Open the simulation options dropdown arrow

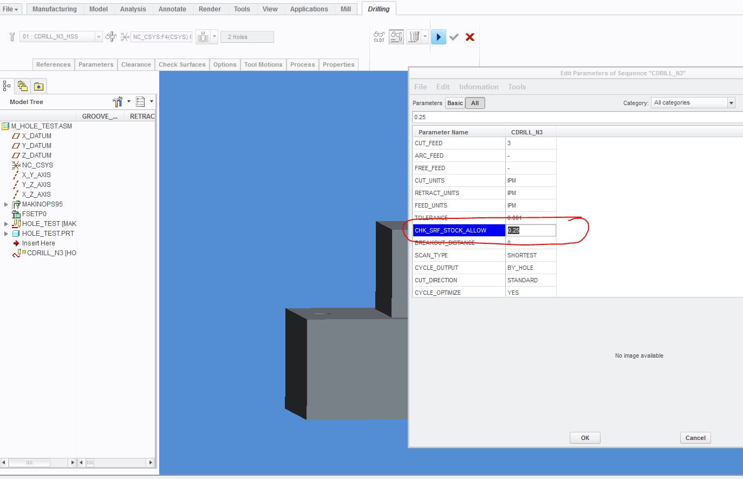click(425, 37)
